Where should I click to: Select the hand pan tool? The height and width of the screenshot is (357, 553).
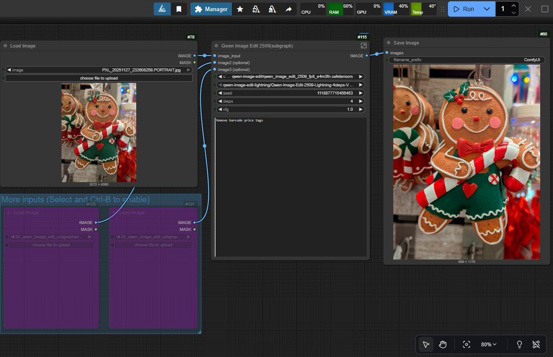pos(443,345)
